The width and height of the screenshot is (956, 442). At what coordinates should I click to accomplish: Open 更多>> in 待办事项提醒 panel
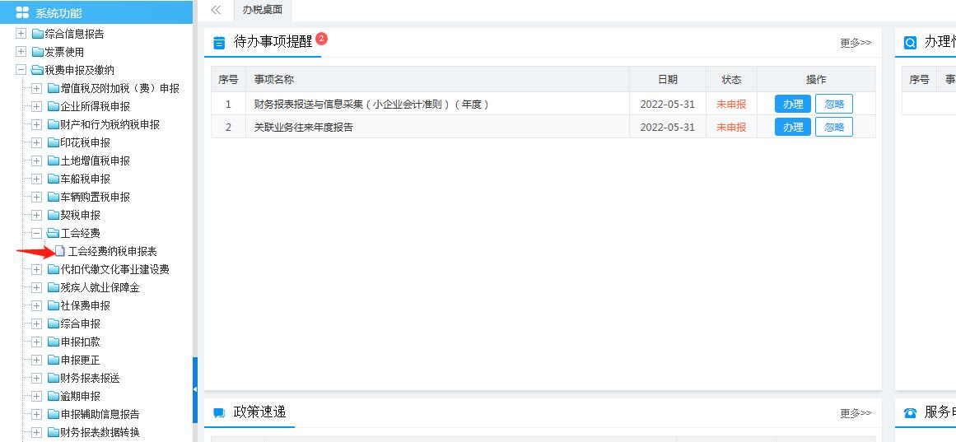point(856,43)
